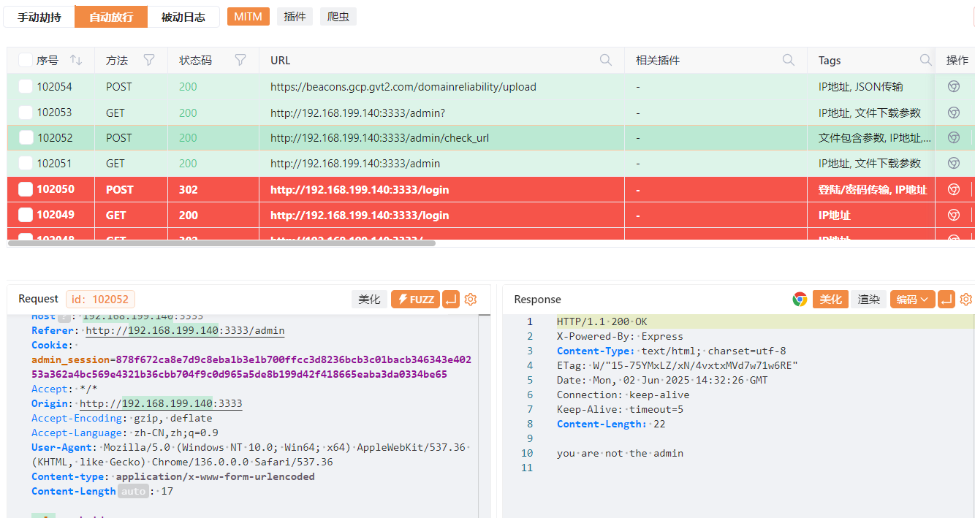Search the 相关插件 column

789,61
